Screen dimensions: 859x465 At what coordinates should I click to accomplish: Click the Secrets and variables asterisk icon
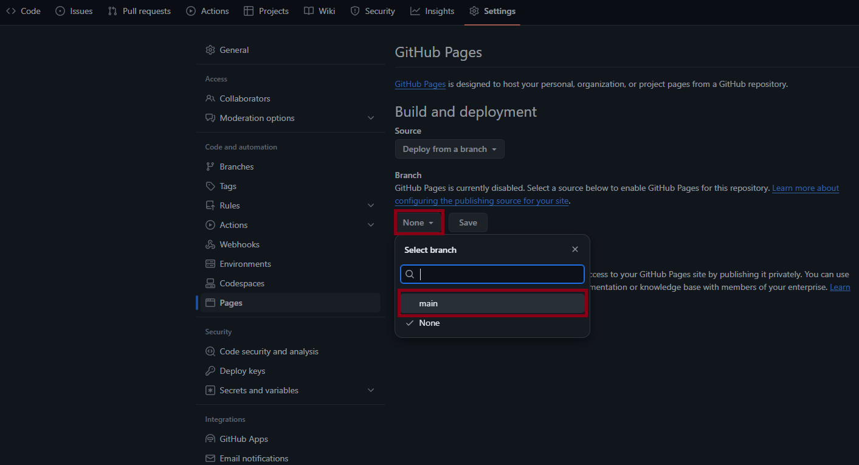210,390
